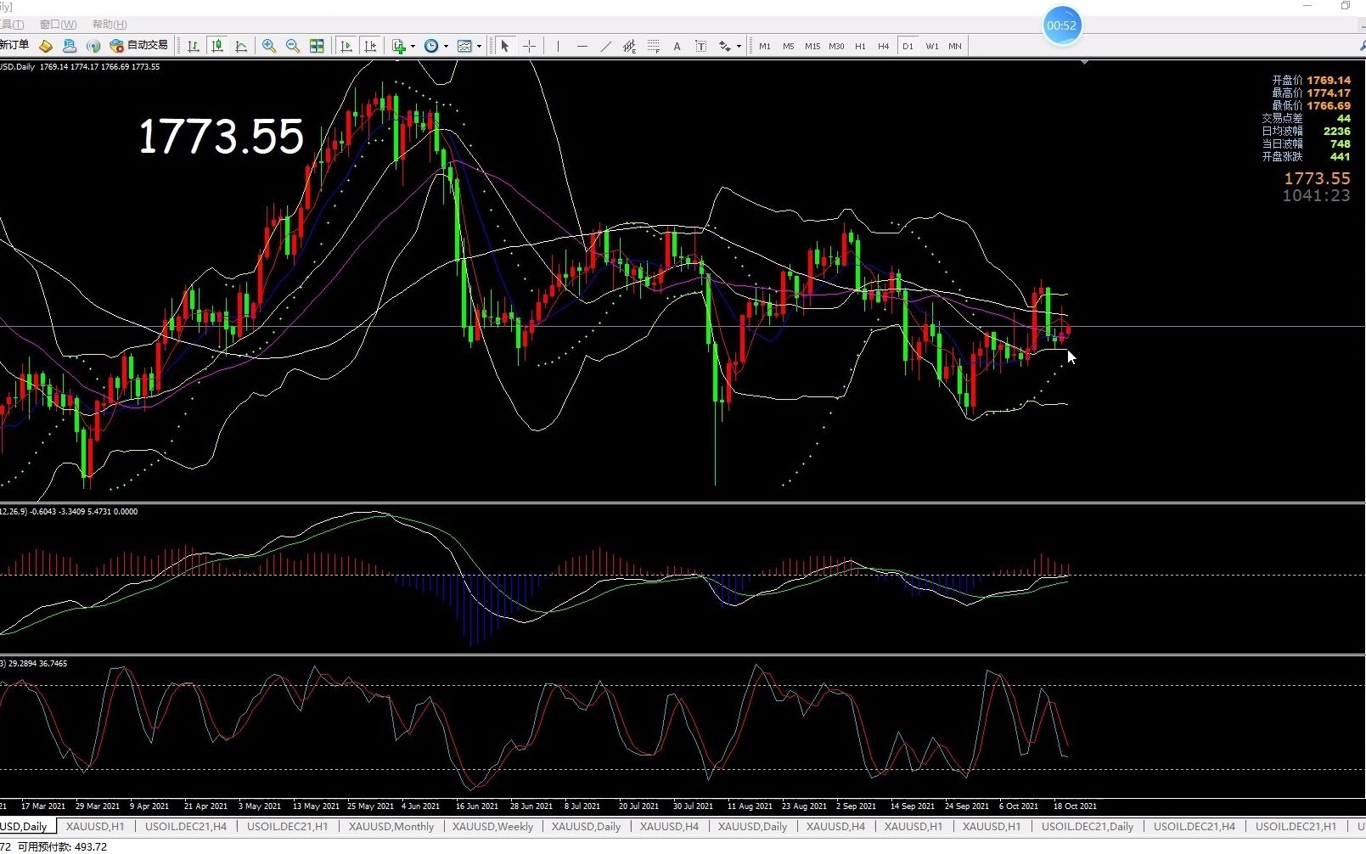The height and width of the screenshot is (854, 1366).
Task: Select the Fibonacci retracement tool
Action: tap(653, 46)
